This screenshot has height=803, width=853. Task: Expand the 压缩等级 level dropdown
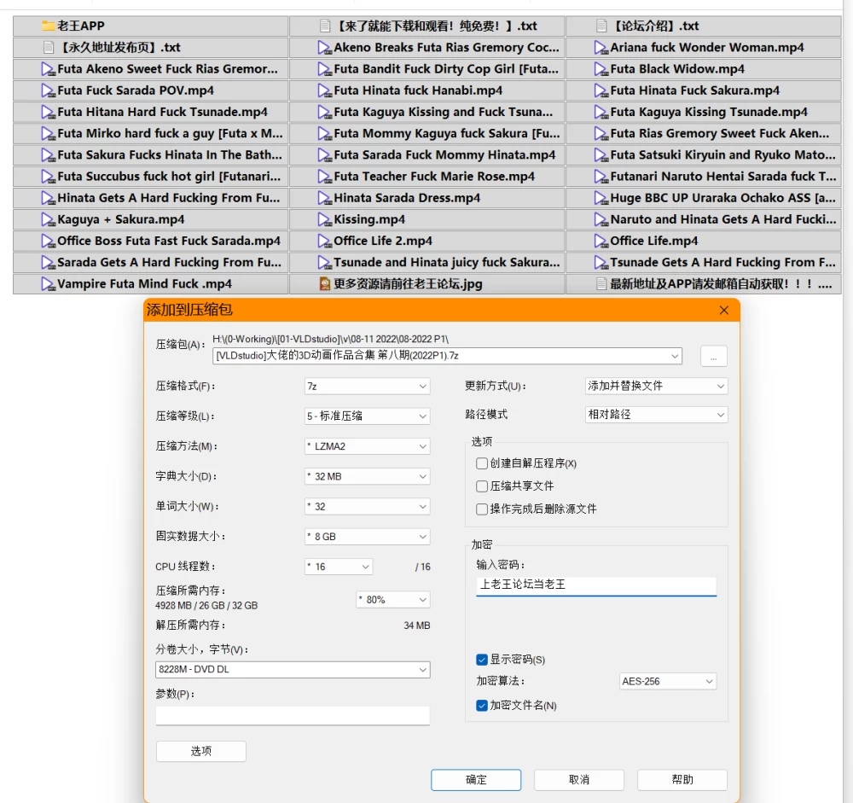point(367,416)
